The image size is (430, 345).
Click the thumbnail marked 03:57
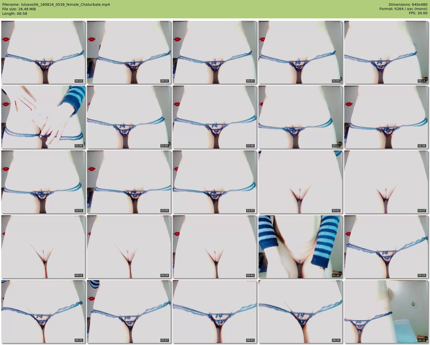point(386,182)
